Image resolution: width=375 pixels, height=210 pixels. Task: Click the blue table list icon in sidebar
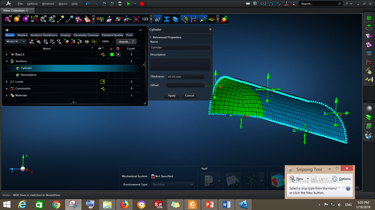pyautogui.click(x=369, y=53)
